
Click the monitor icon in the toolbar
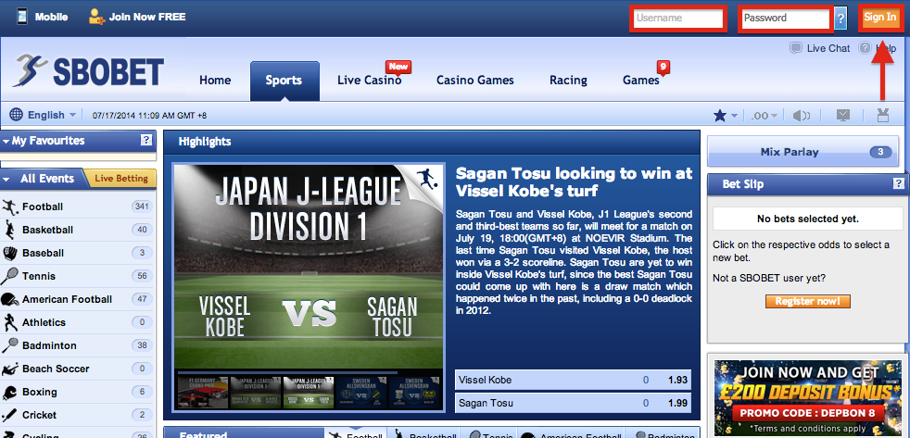pyautogui.click(x=843, y=116)
